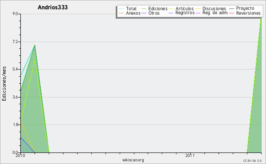This screenshot has height=164, width=266.
Task: Click the chart title Andrios333
Action: pyautogui.click(x=53, y=7)
